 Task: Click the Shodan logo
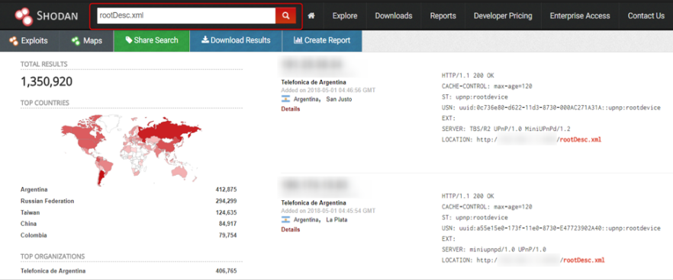tap(47, 16)
